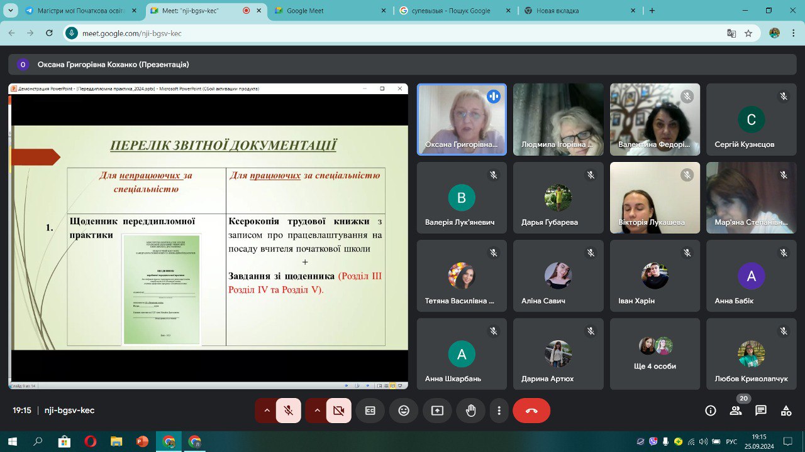The image size is (805, 452).
Task: Switch to 'Магістри мої Початкова освіта' tab
Action: point(80,11)
